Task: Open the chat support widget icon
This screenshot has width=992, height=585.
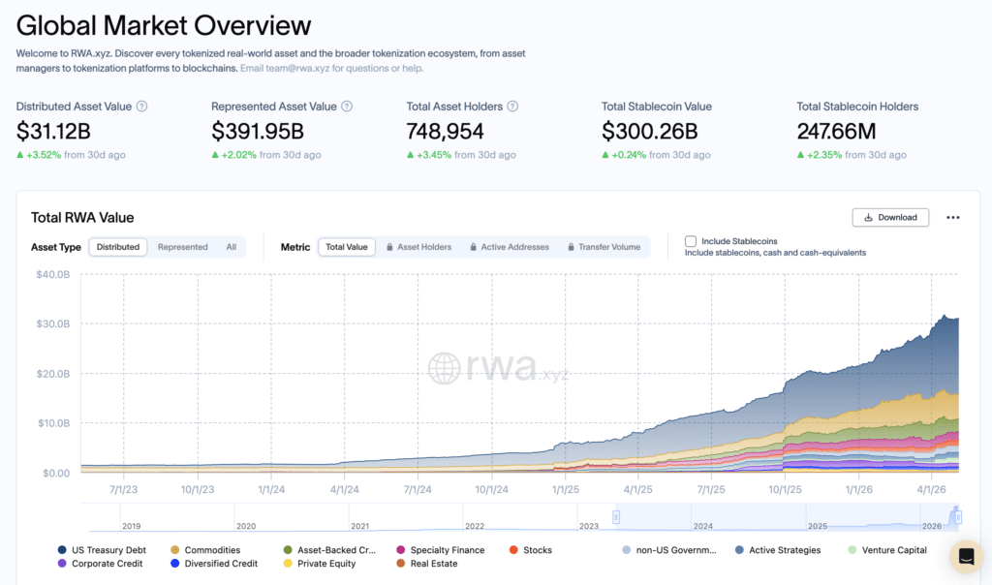Action: [966, 557]
